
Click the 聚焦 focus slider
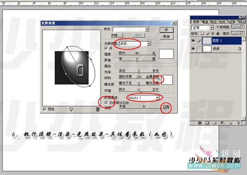click(x=137, y=61)
